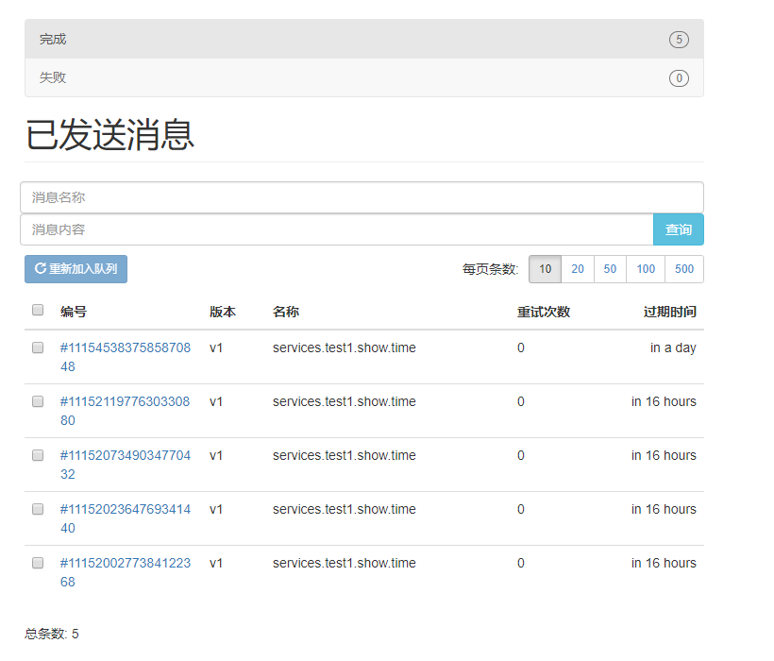Click the 已发送消息 page heading
This screenshot has height=661, width=774.
[x=110, y=134]
